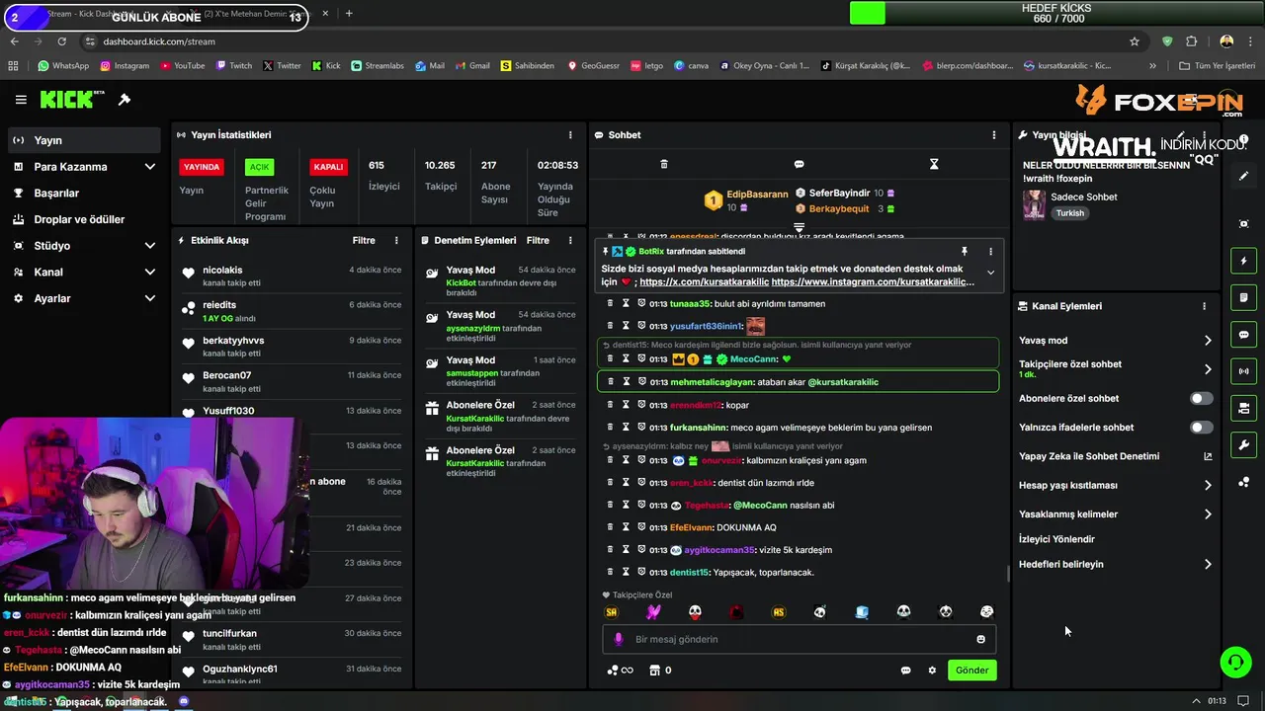1265x711 pixels.
Task: Open Yavaş mod settings chevron
Action: click(1207, 341)
